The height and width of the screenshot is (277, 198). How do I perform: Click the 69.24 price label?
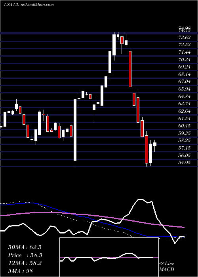point(185,67)
